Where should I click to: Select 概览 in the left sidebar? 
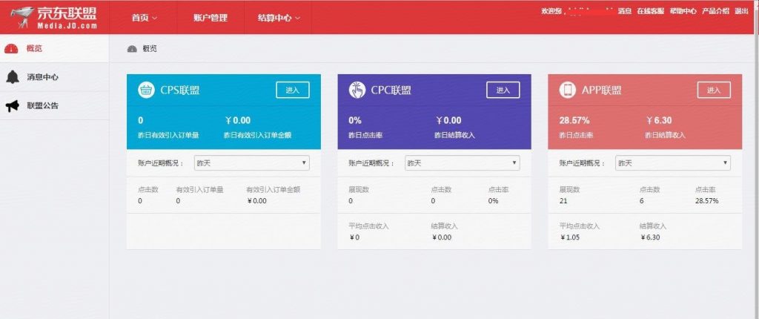54,48
